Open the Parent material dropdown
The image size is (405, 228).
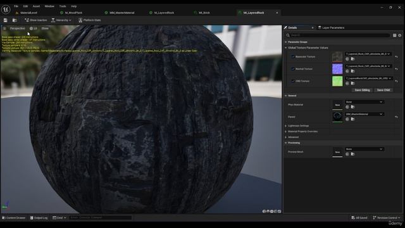click(364, 114)
